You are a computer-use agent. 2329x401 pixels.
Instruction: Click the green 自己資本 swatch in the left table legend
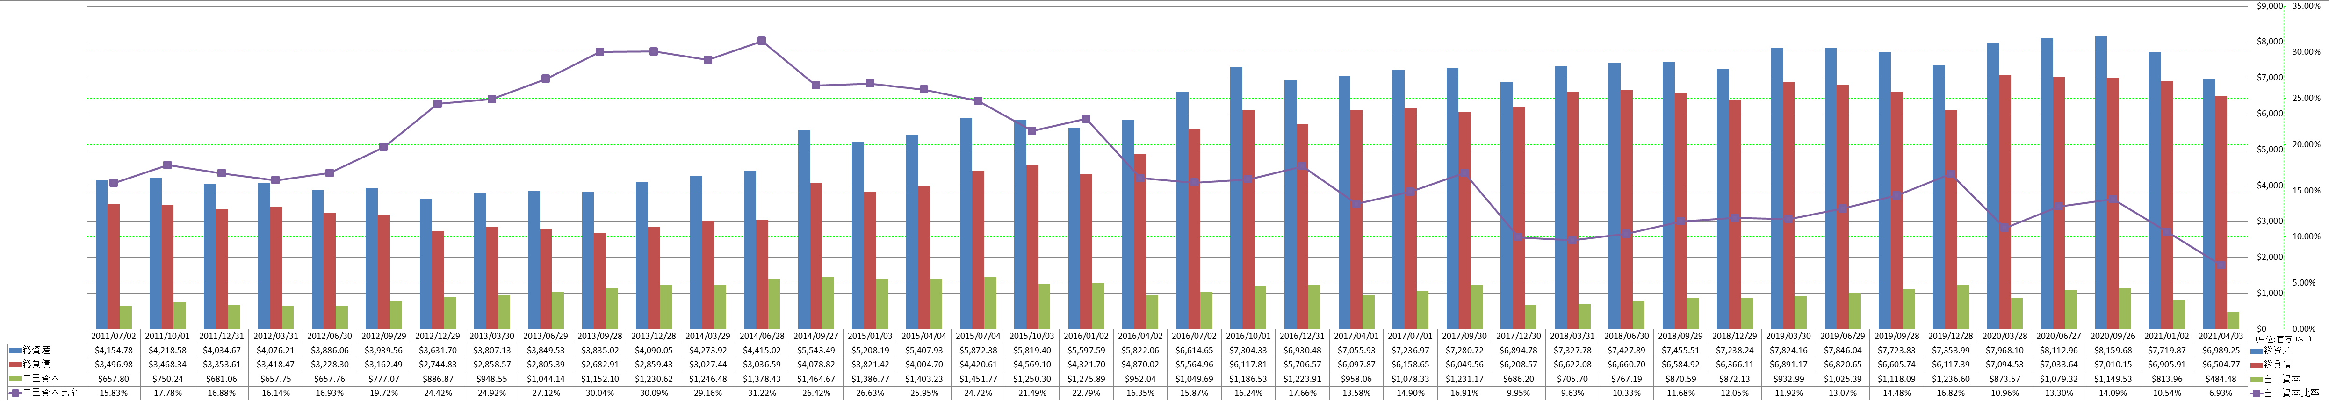15,379
